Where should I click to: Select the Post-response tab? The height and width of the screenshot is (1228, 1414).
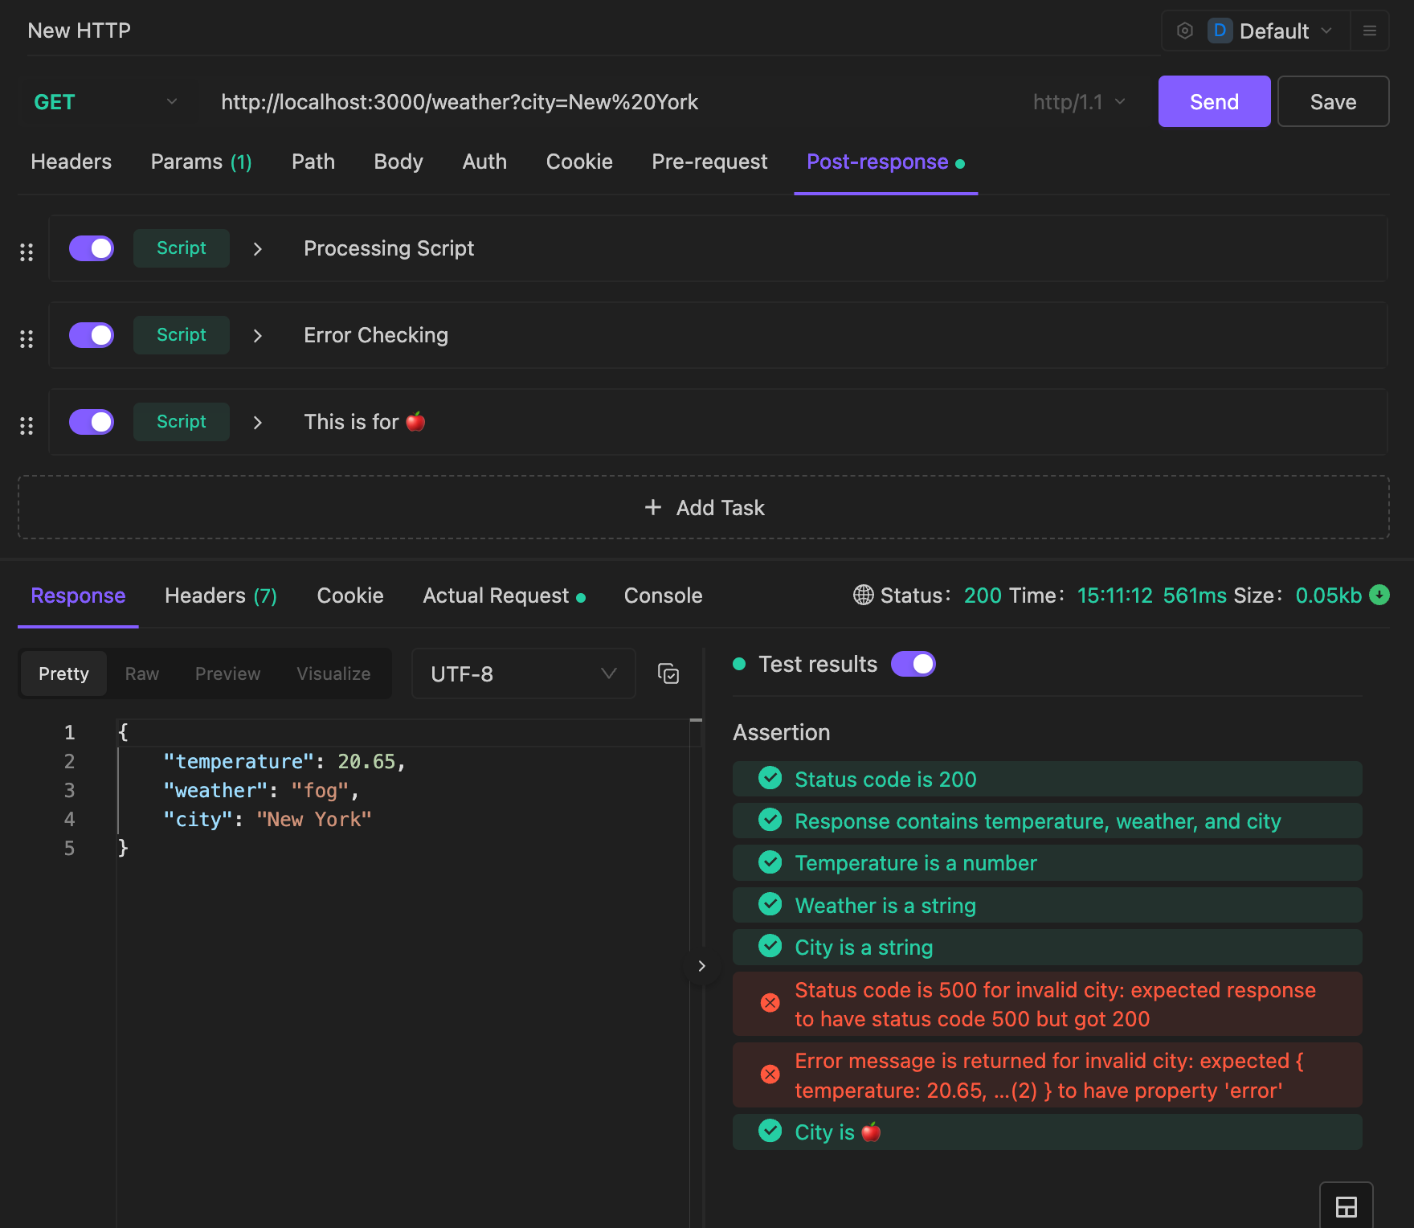(x=885, y=162)
